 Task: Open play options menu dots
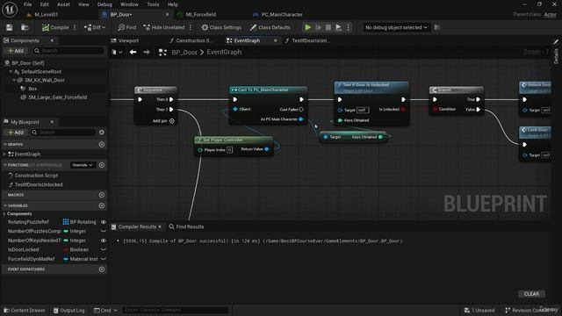[348, 27]
